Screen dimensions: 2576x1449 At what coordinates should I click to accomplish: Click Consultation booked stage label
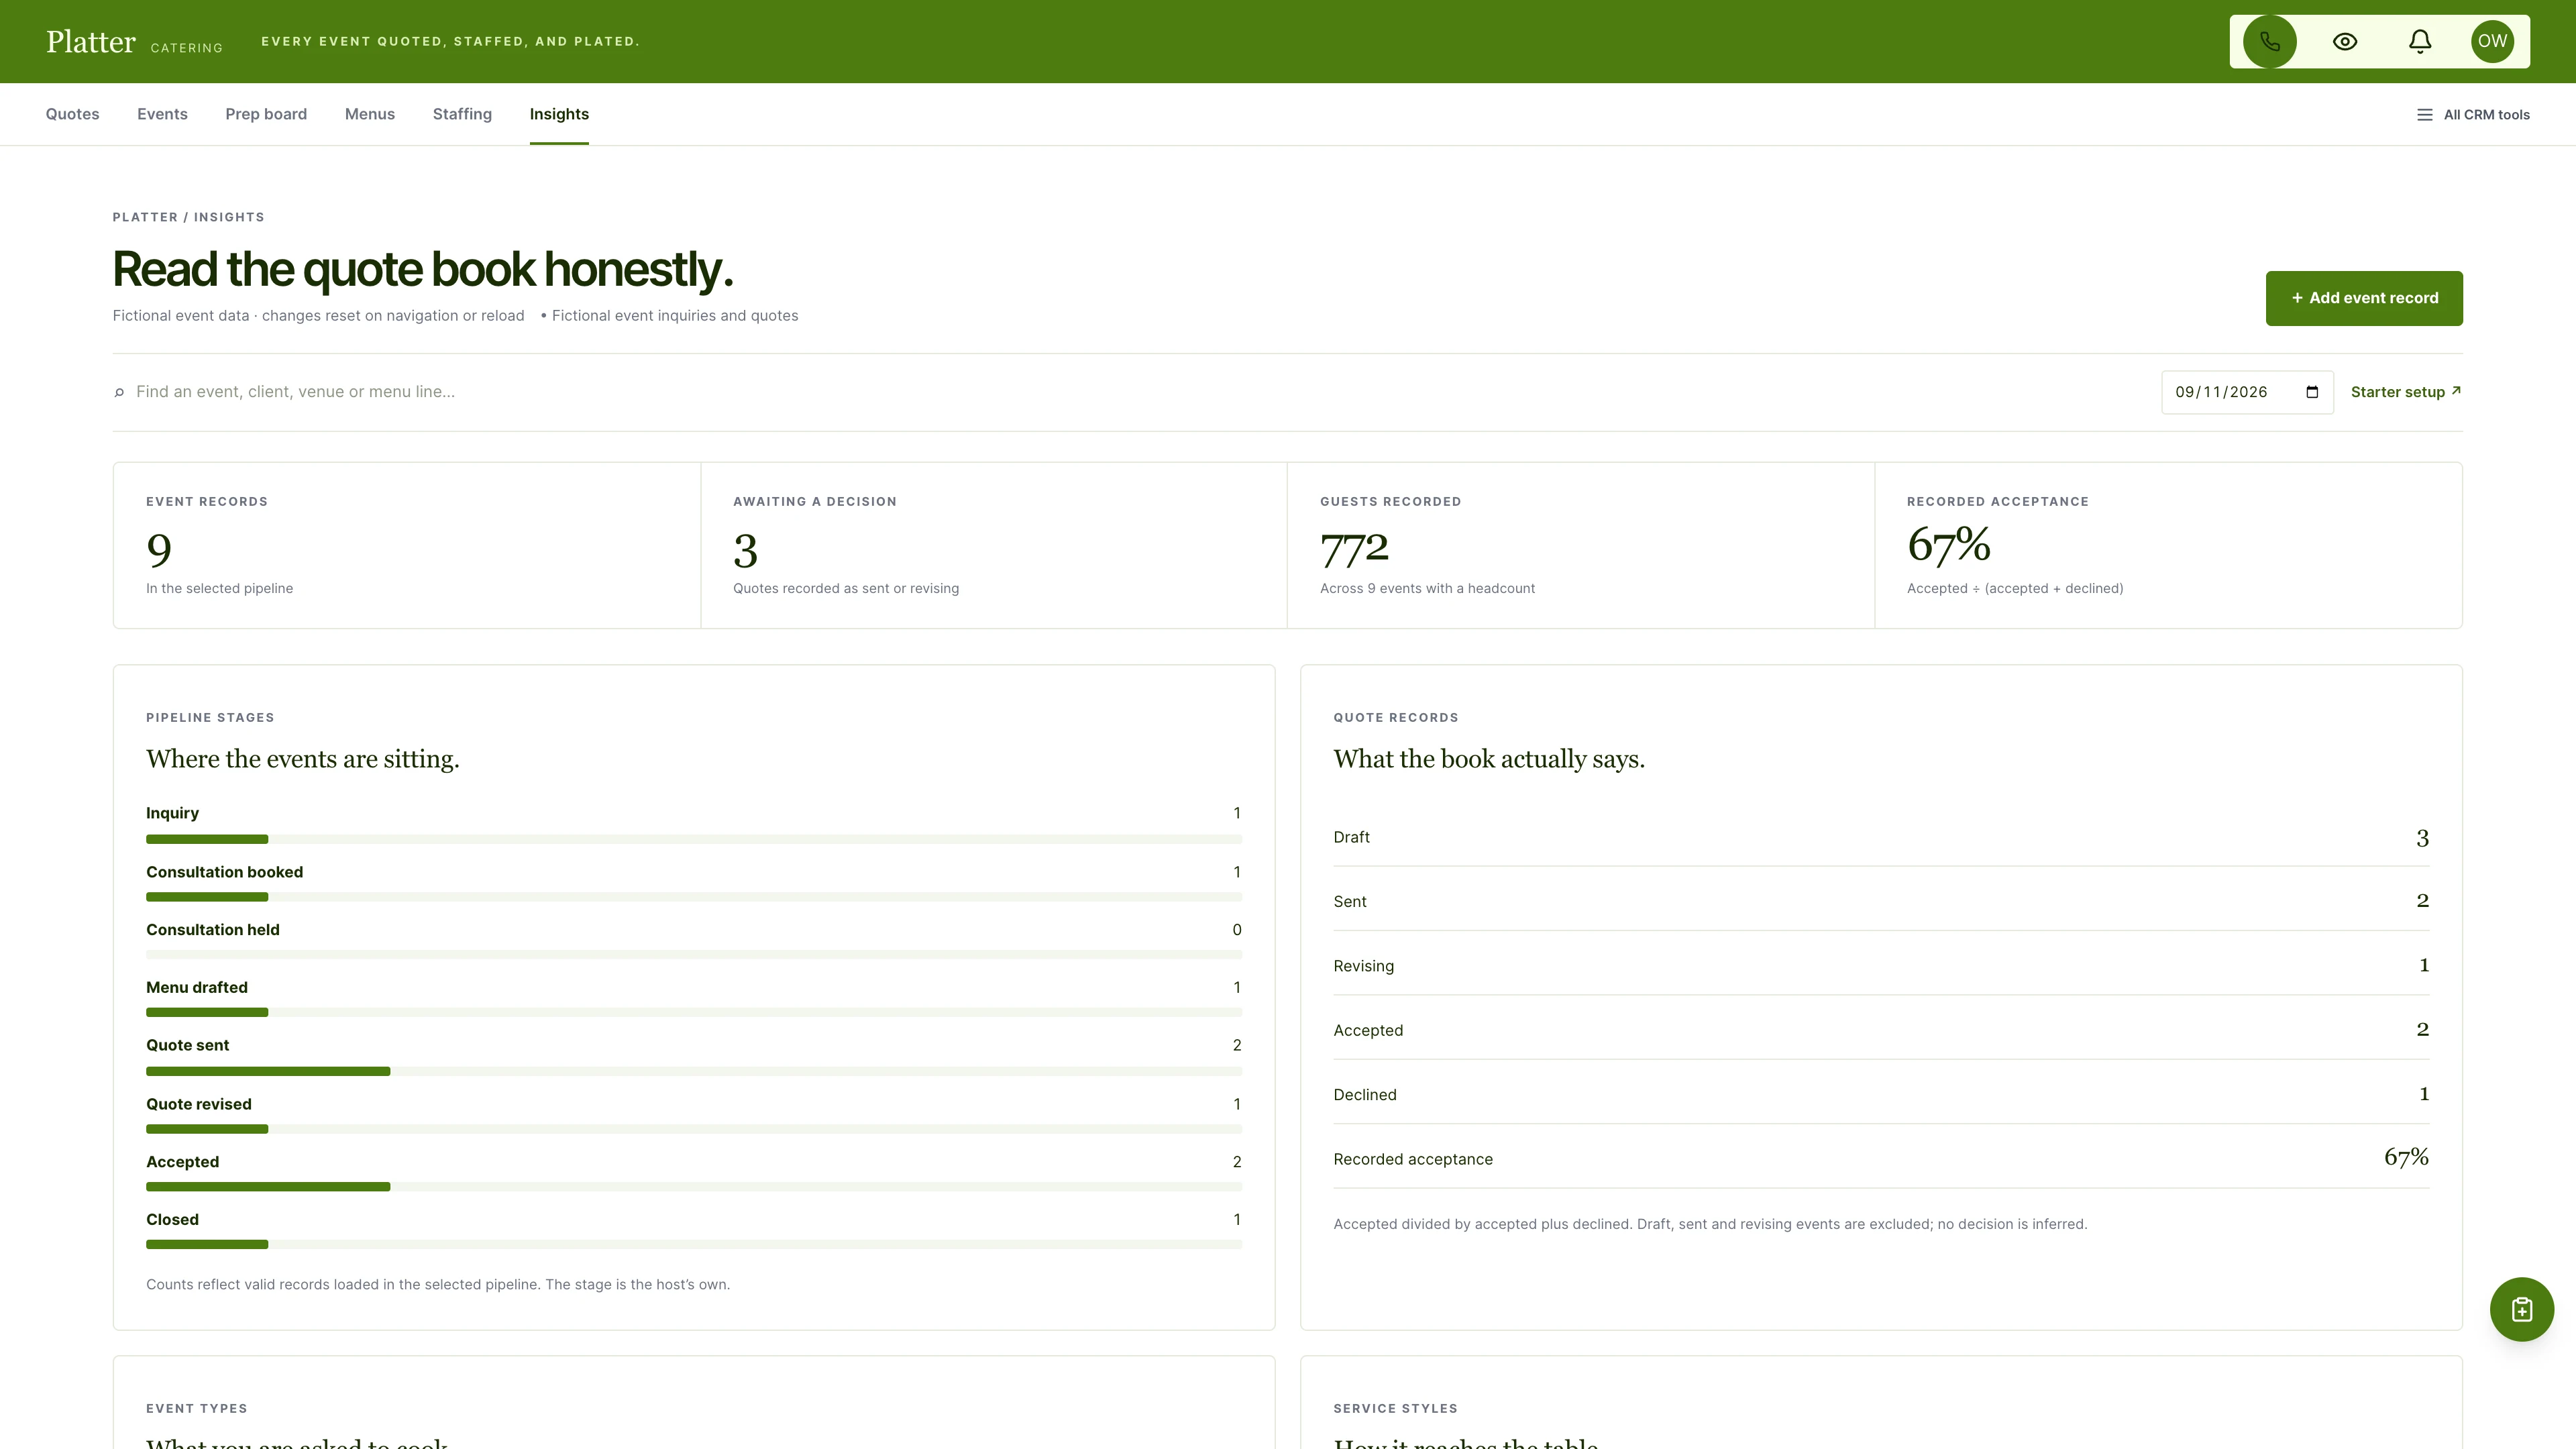[225, 872]
